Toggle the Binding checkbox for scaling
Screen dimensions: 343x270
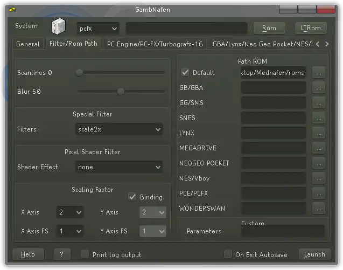(x=132, y=197)
